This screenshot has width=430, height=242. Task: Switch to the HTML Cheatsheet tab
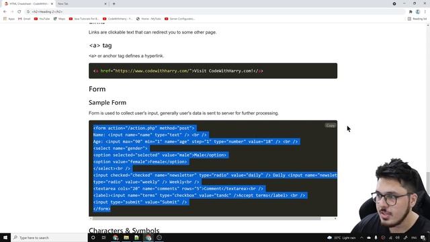[28, 4]
